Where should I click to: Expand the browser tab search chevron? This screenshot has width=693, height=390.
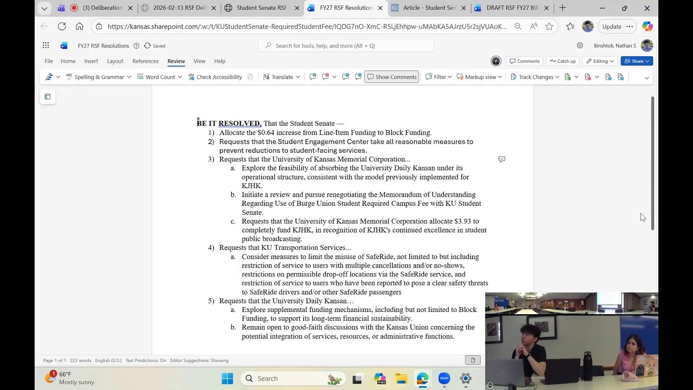pyautogui.click(x=44, y=8)
